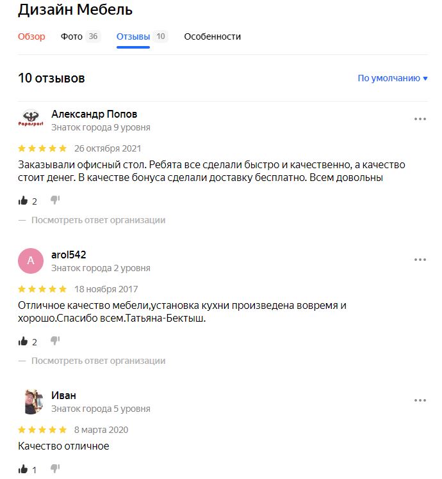This screenshot has width=442, height=479.
Task: Dislike Александр Попов's review with thumbs down
Action: [55, 200]
